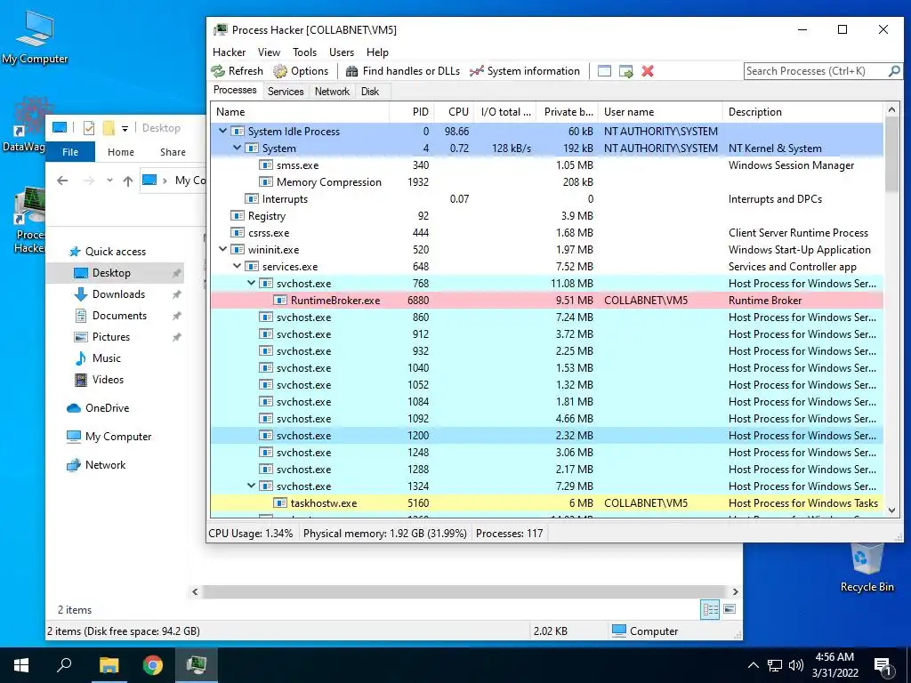
Task: Switch to the Services tab
Action: (286, 92)
